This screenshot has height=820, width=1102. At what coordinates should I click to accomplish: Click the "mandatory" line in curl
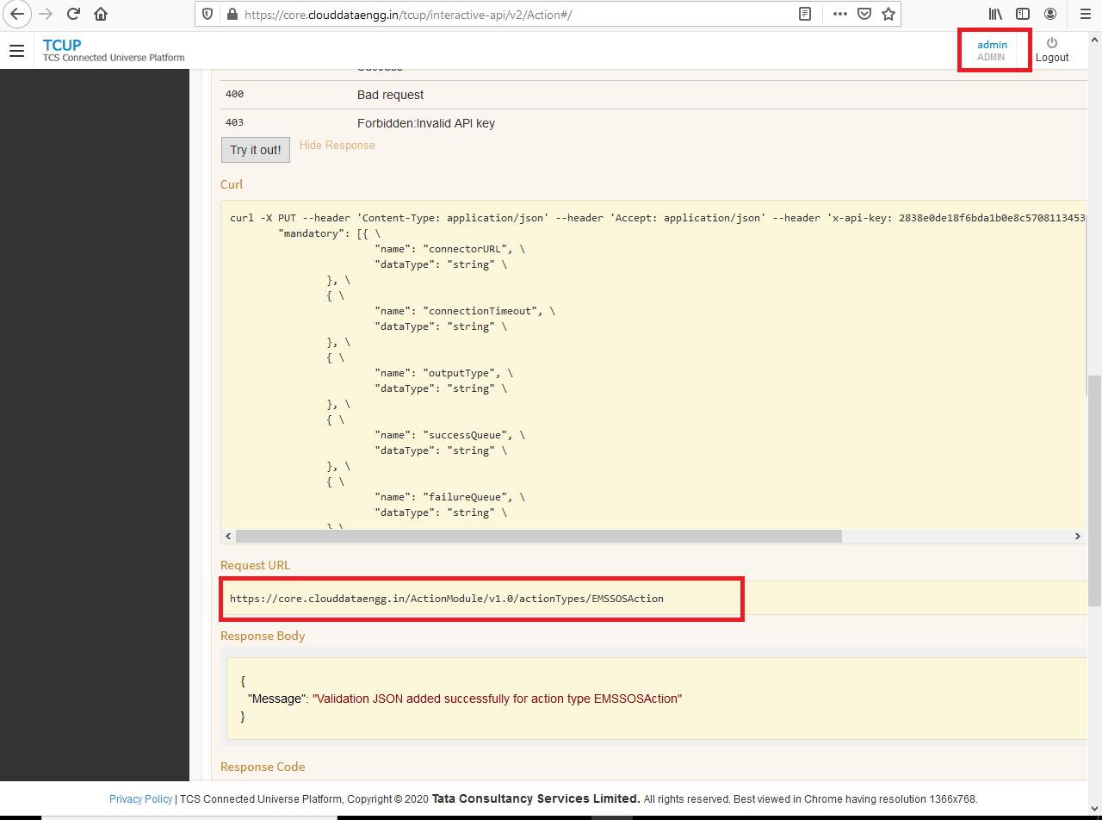click(331, 233)
